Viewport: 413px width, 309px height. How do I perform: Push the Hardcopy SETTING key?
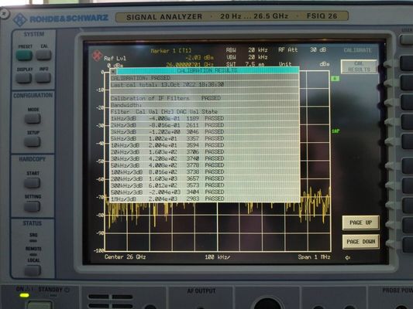point(32,206)
